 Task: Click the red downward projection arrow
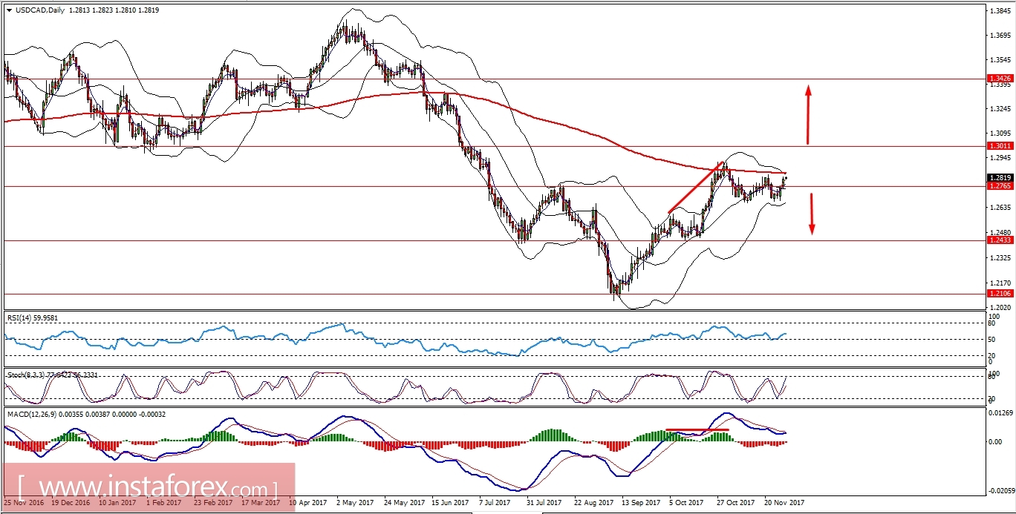[x=812, y=215]
